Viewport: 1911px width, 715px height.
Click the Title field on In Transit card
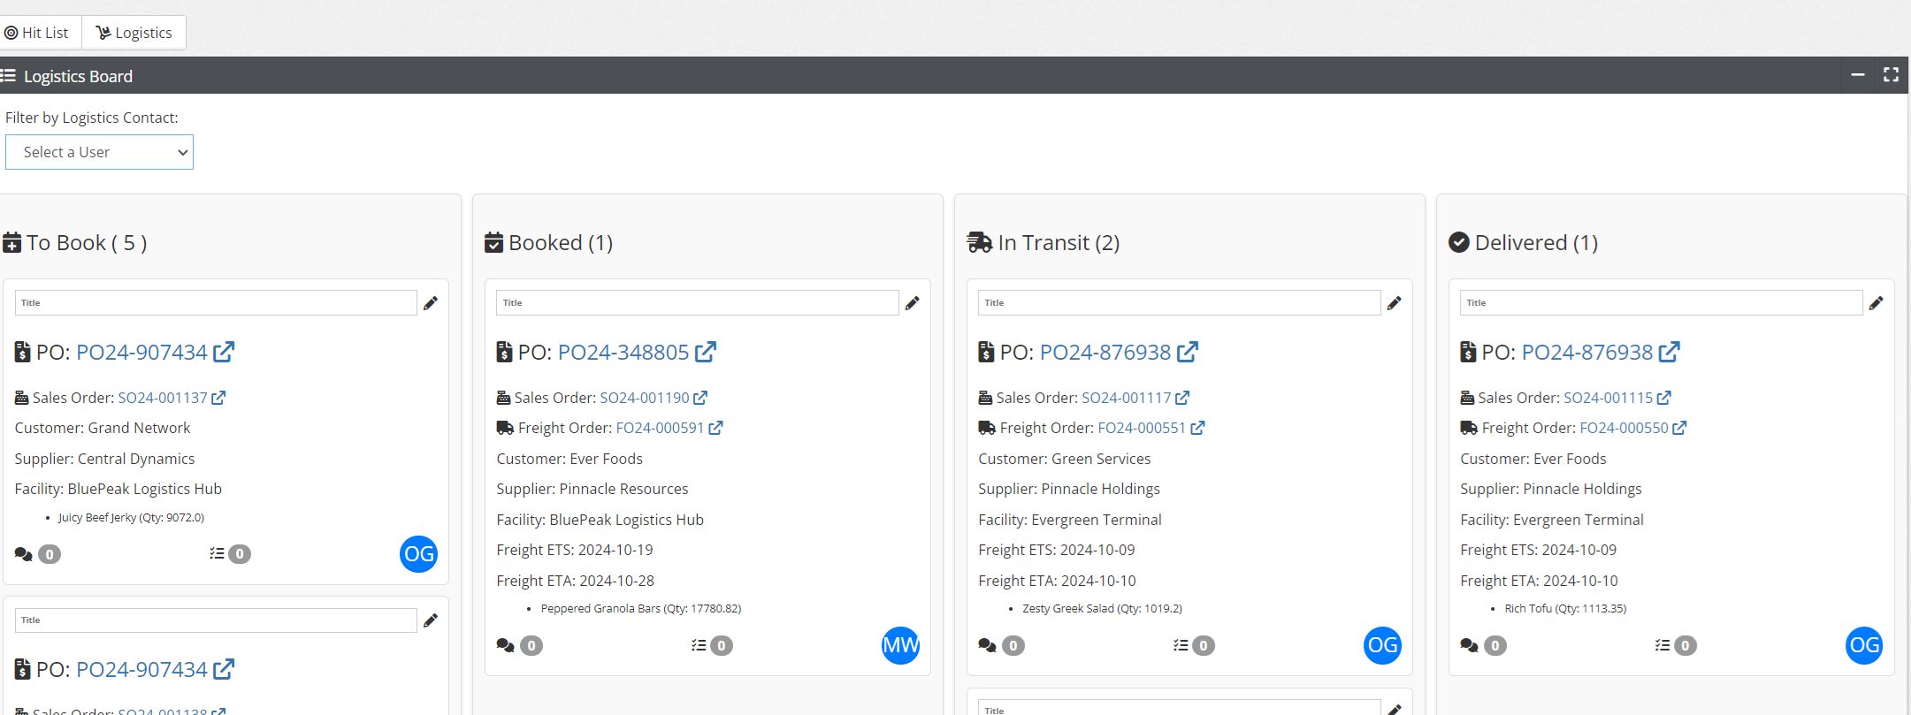pyautogui.click(x=1179, y=302)
